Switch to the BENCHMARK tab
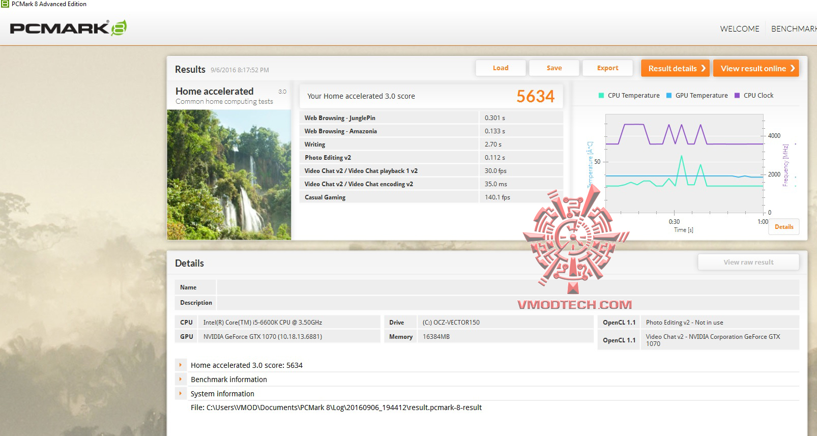The height and width of the screenshot is (436, 817). click(x=794, y=29)
